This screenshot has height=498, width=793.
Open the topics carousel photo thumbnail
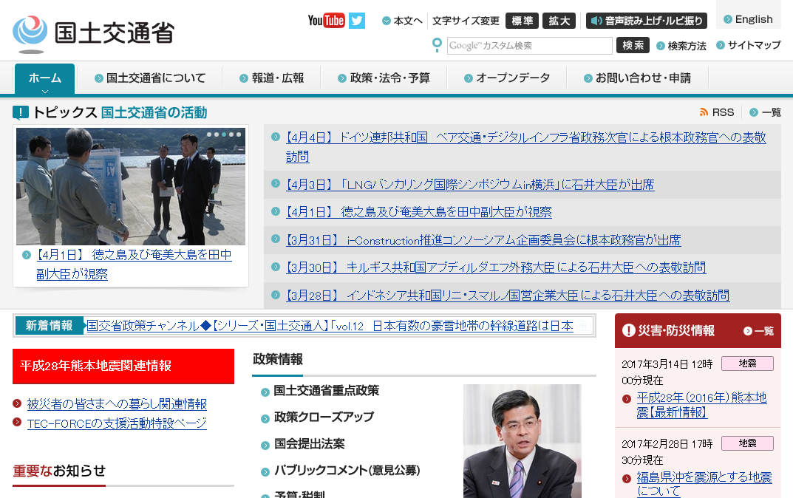(131, 186)
